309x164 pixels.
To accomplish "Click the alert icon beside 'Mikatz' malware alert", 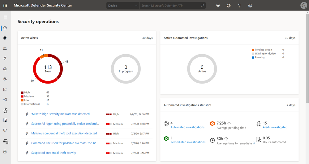I will [x=27, y=114].
